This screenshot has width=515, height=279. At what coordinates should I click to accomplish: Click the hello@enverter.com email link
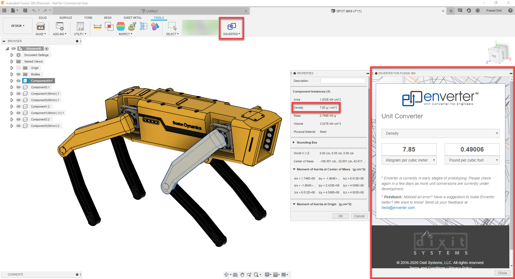tap(398, 208)
